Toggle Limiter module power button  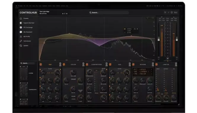point(156,64)
